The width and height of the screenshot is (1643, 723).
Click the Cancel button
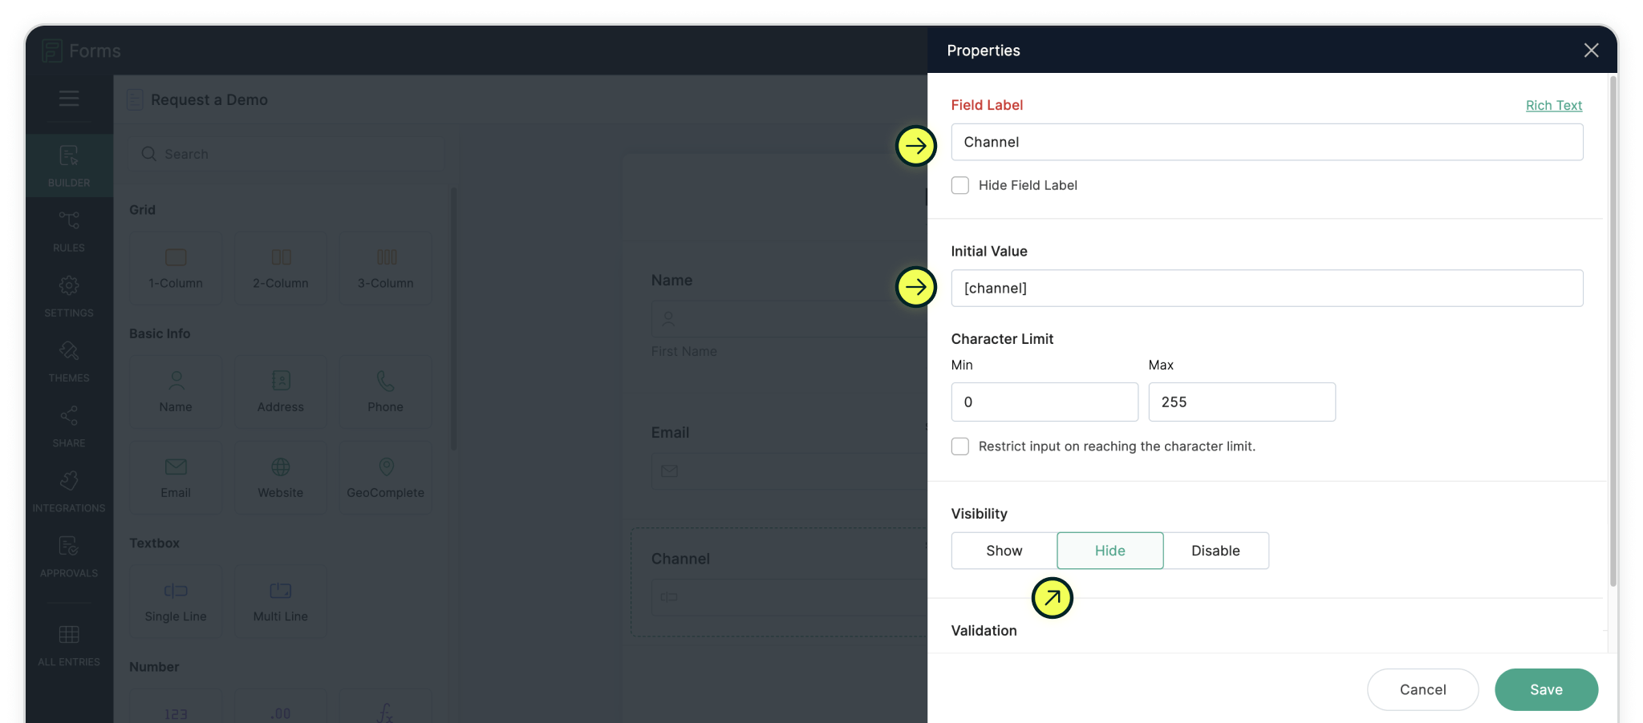tap(1423, 689)
